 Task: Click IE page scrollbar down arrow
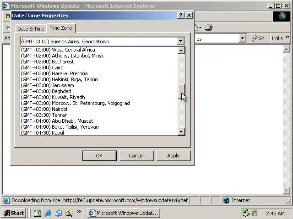click(286, 191)
